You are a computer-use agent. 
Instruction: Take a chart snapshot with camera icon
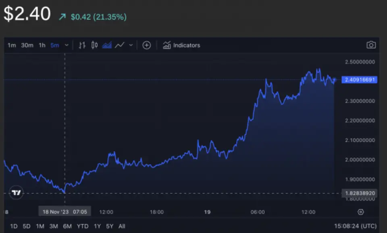[x=371, y=45]
